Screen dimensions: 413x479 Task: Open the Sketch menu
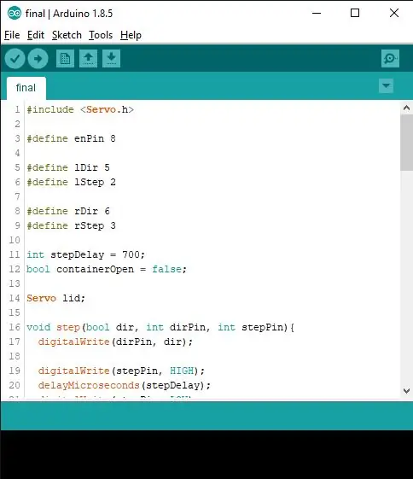point(67,35)
